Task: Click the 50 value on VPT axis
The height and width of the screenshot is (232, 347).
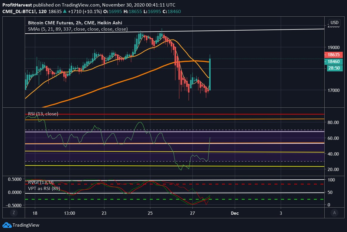Action: pyautogui.click(x=330, y=192)
